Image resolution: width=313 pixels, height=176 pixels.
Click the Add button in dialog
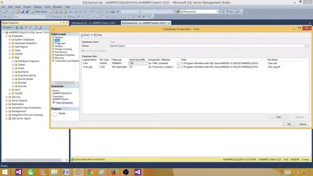[x=278, y=117]
